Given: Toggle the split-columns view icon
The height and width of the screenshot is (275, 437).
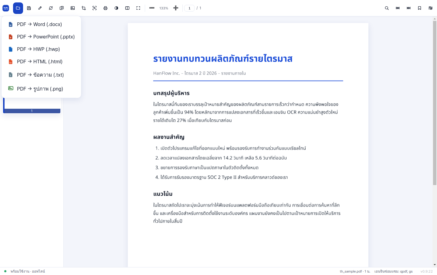Looking at the screenshot, I should [x=127, y=8].
